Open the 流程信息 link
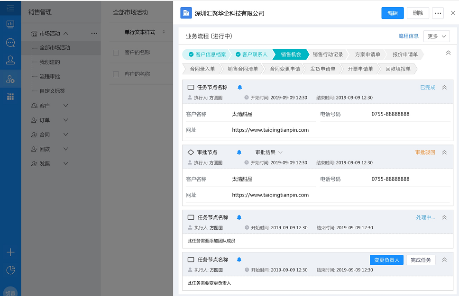Screen dimensions: 459x296 click(408, 36)
